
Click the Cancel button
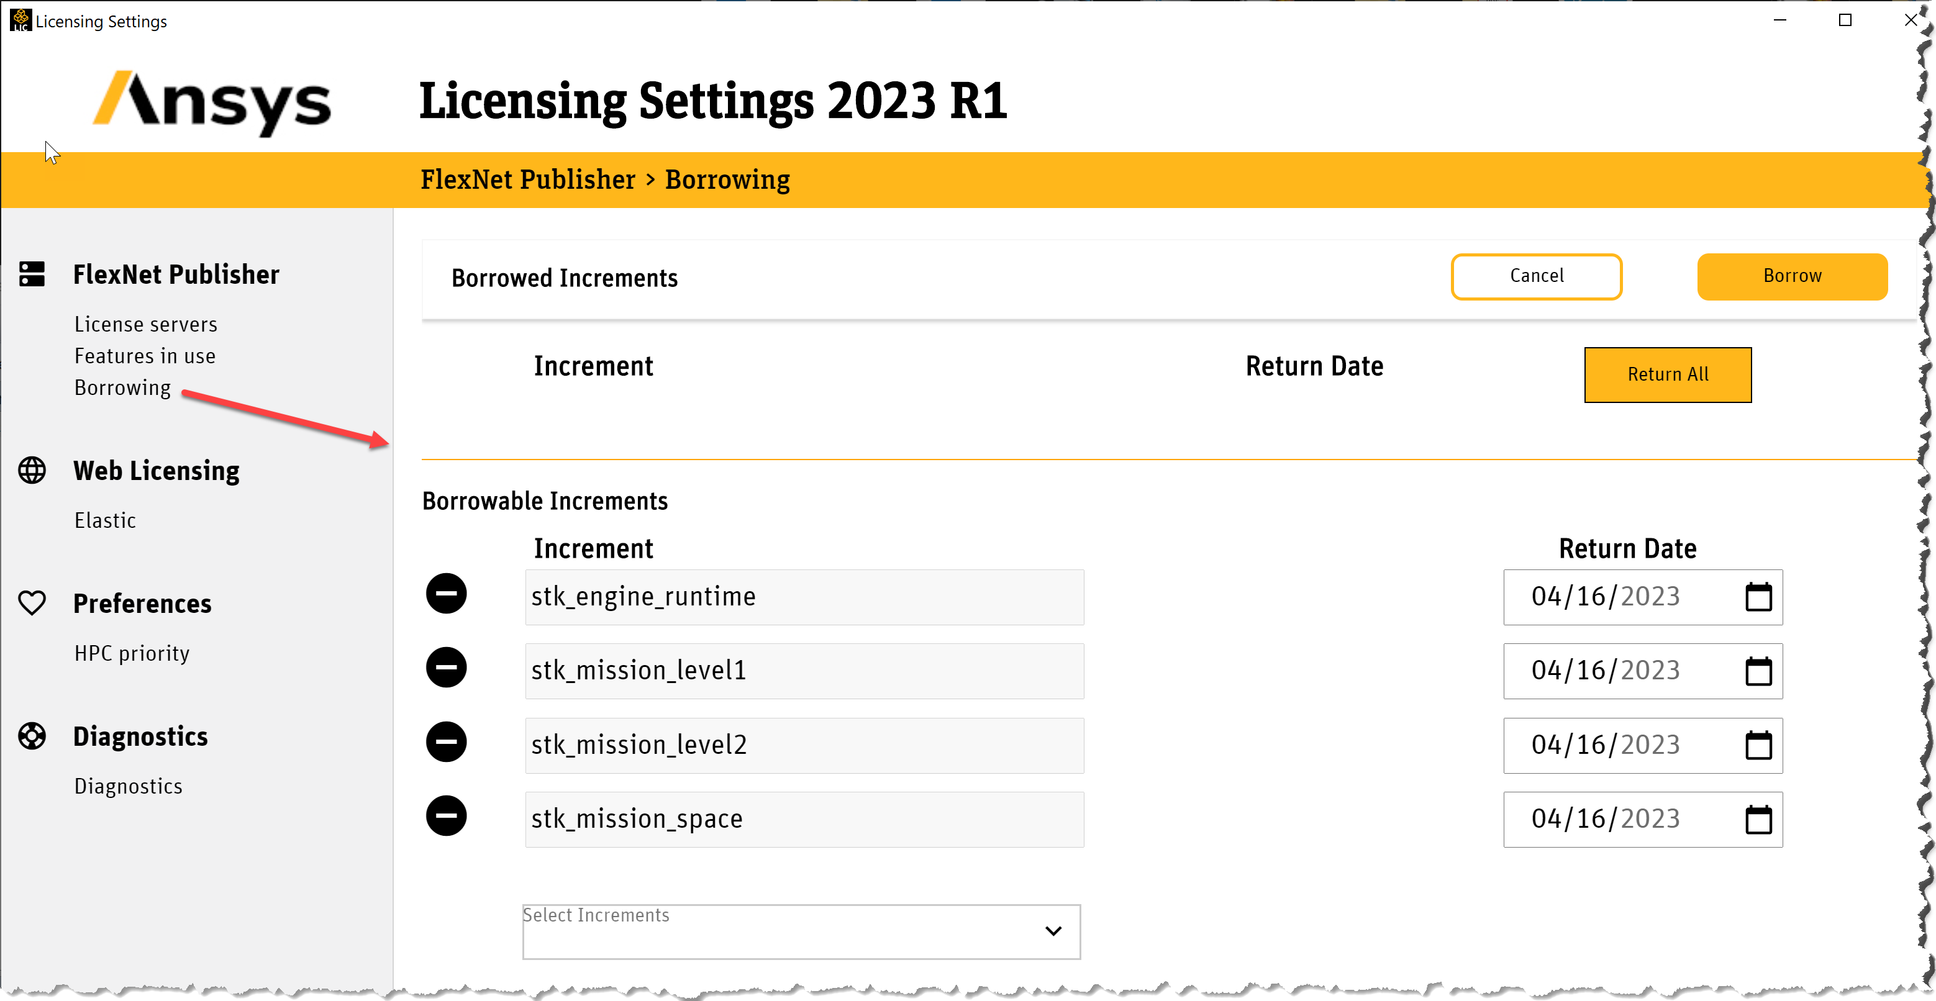pos(1536,276)
